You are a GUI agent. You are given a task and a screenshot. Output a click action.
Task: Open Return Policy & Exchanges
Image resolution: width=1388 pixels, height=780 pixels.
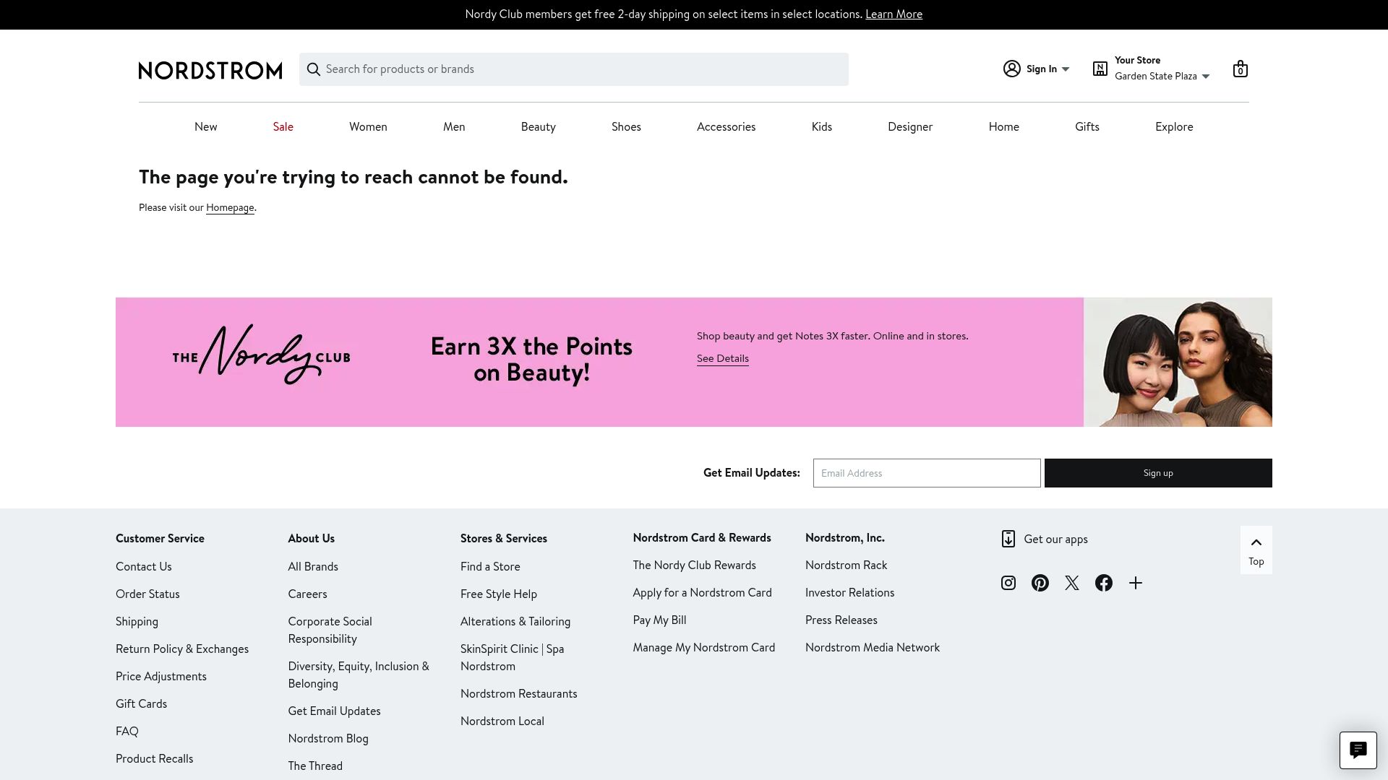click(x=182, y=649)
